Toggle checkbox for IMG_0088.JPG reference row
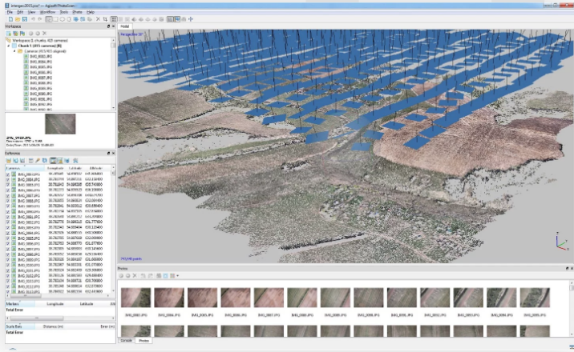 pyautogui.click(x=8, y=201)
